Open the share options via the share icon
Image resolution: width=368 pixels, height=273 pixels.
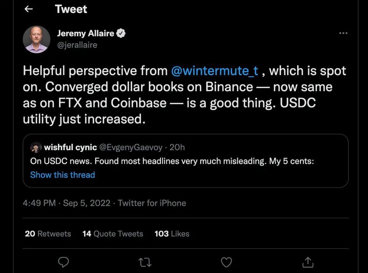click(308, 262)
